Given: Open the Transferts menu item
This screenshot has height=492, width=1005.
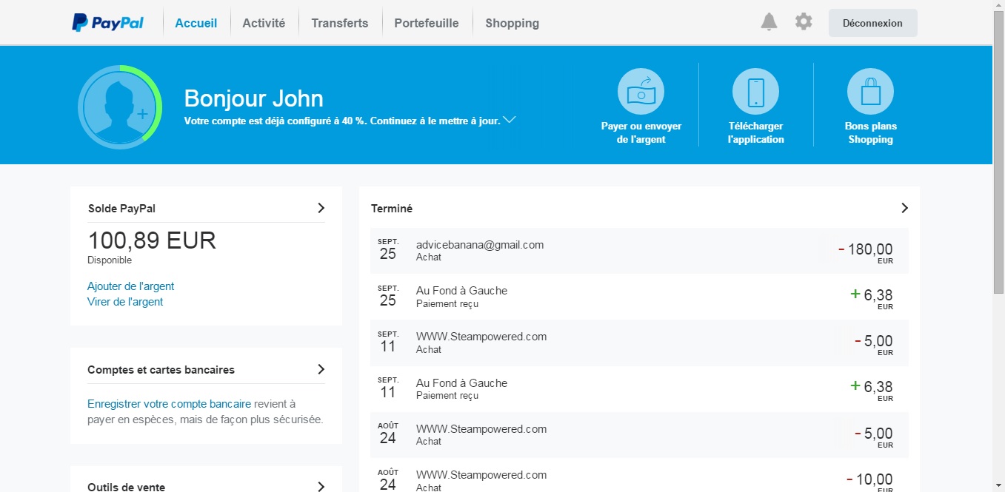Looking at the screenshot, I should pyautogui.click(x=340, y=23).
